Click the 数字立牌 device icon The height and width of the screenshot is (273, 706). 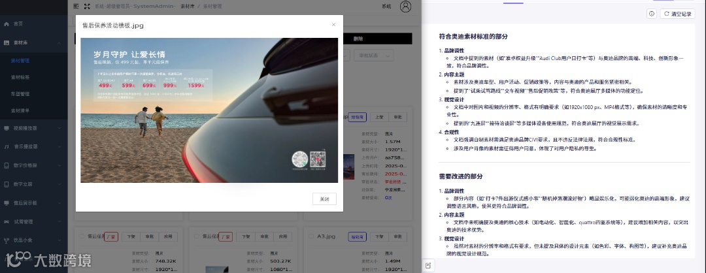pyautogui.click(x=7, y=184)
